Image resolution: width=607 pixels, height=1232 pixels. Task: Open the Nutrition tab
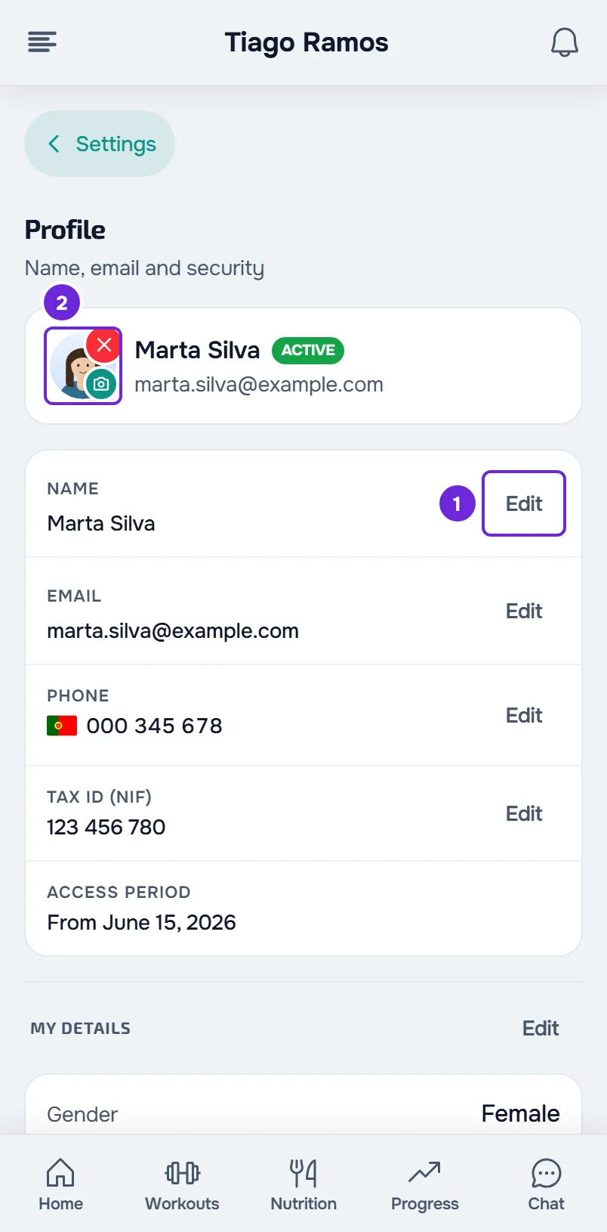tap(303, 1185)
